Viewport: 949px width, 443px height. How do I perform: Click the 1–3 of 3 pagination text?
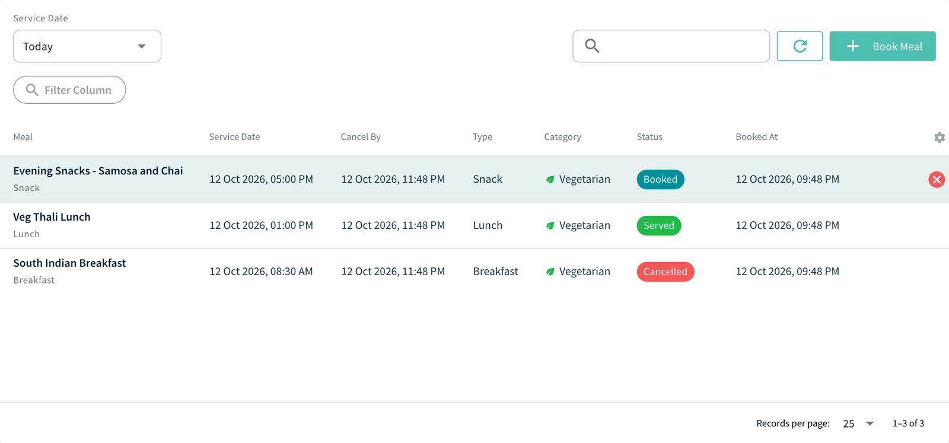click(908, 423)
